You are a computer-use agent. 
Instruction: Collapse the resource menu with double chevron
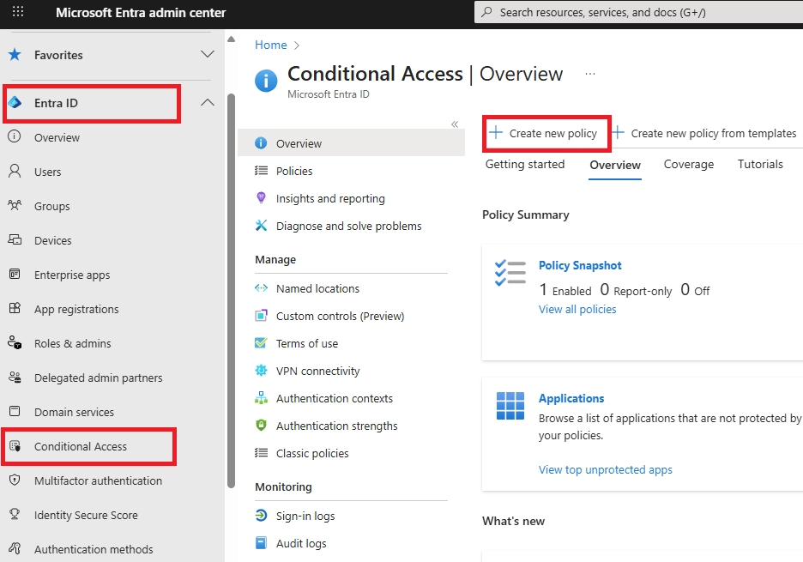455,124
